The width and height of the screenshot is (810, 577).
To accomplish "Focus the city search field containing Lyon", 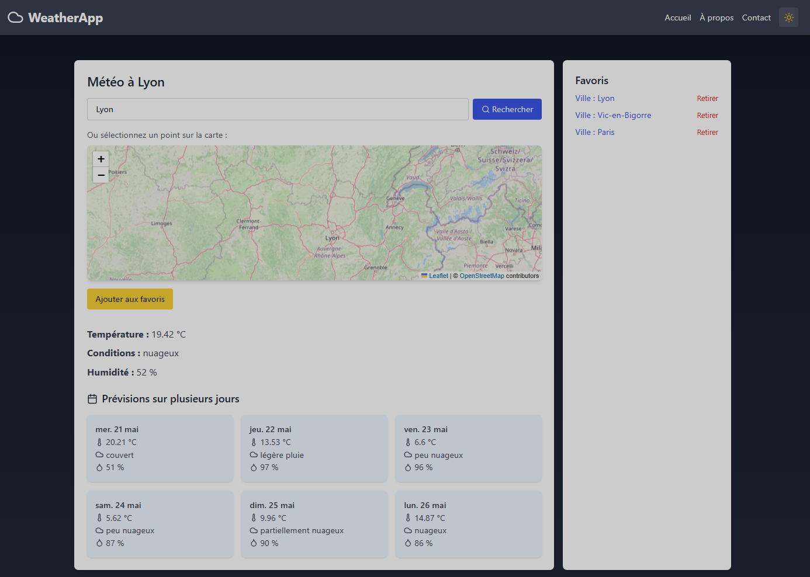I will (278, 109).
